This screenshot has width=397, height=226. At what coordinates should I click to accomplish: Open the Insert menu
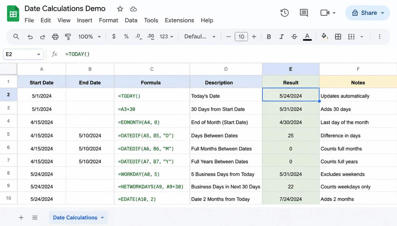(x=84, y=20)
